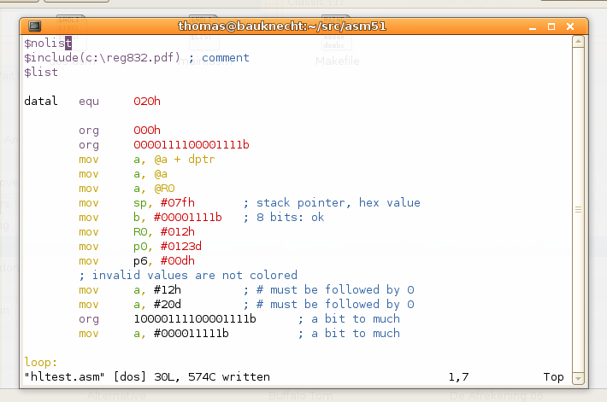
Task: Click 'Alternative' in the background window
Action: point(116,396)
